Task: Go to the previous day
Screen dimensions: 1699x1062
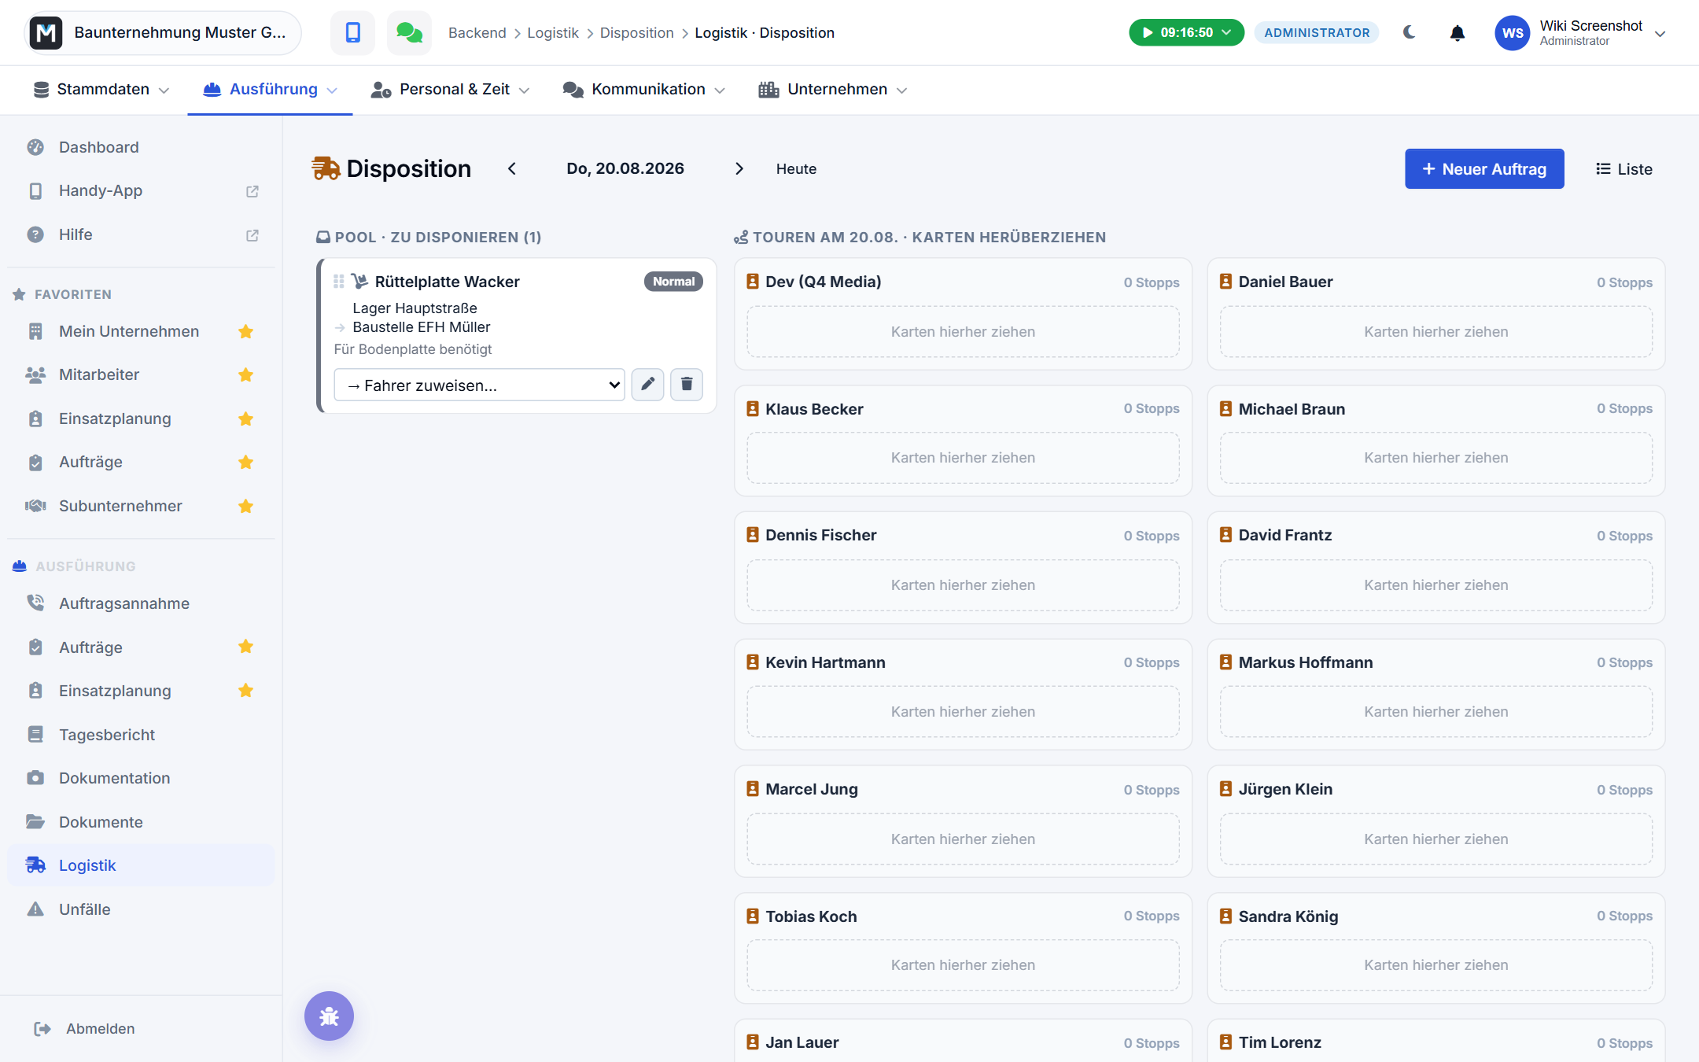Action: coord(512,168)
